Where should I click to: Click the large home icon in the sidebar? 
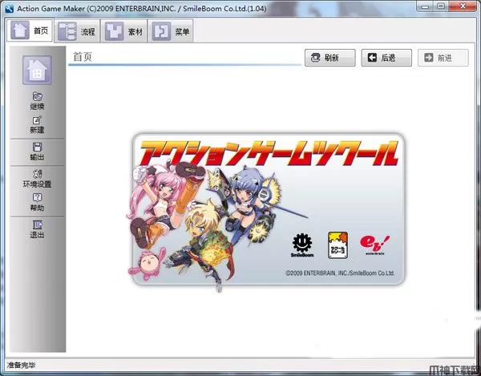click(37, 72)
